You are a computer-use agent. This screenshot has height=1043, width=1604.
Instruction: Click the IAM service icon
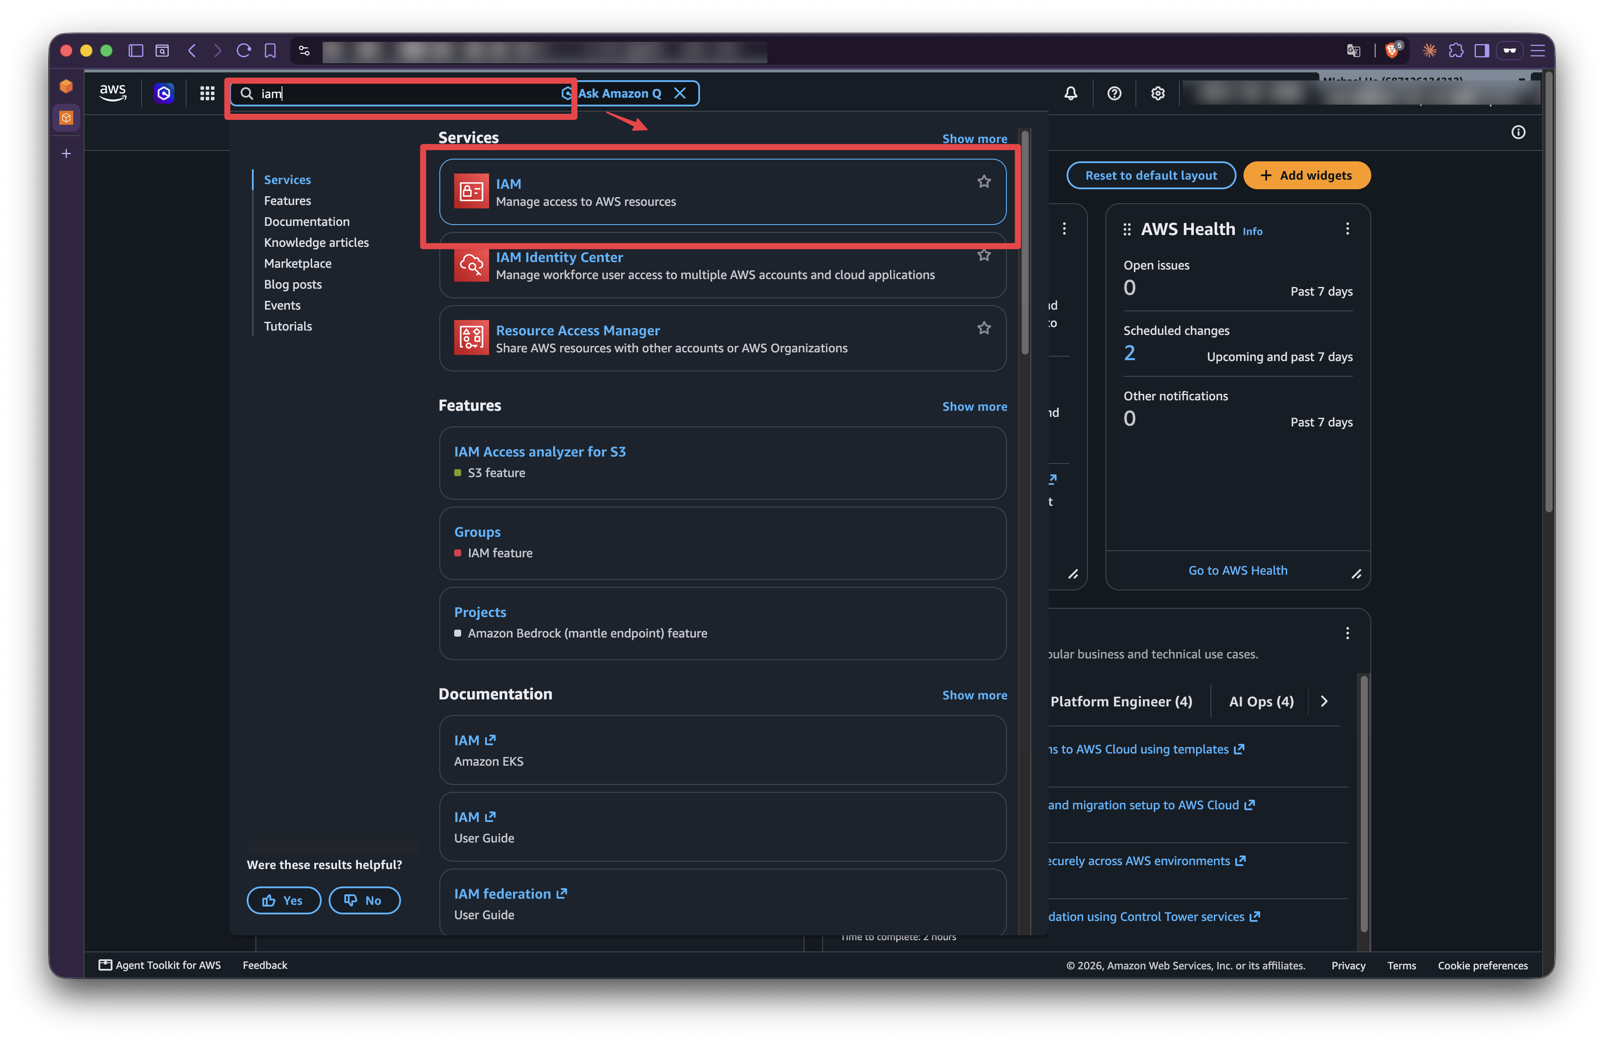click(x=471, y=191)
